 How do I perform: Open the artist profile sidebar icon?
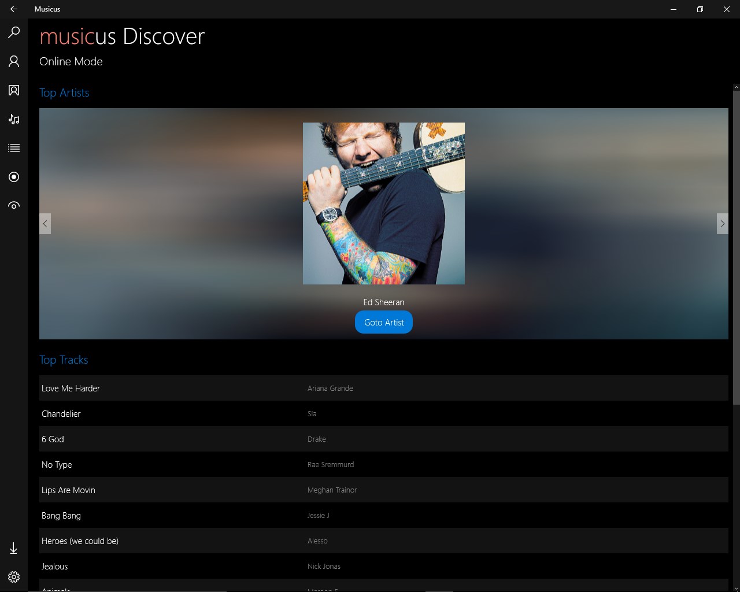coord(14,61)
